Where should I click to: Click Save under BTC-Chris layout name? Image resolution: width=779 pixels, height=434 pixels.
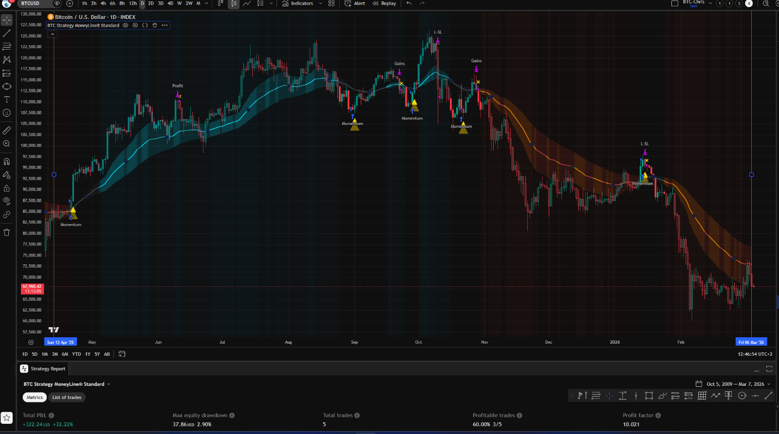click(693, 6)
